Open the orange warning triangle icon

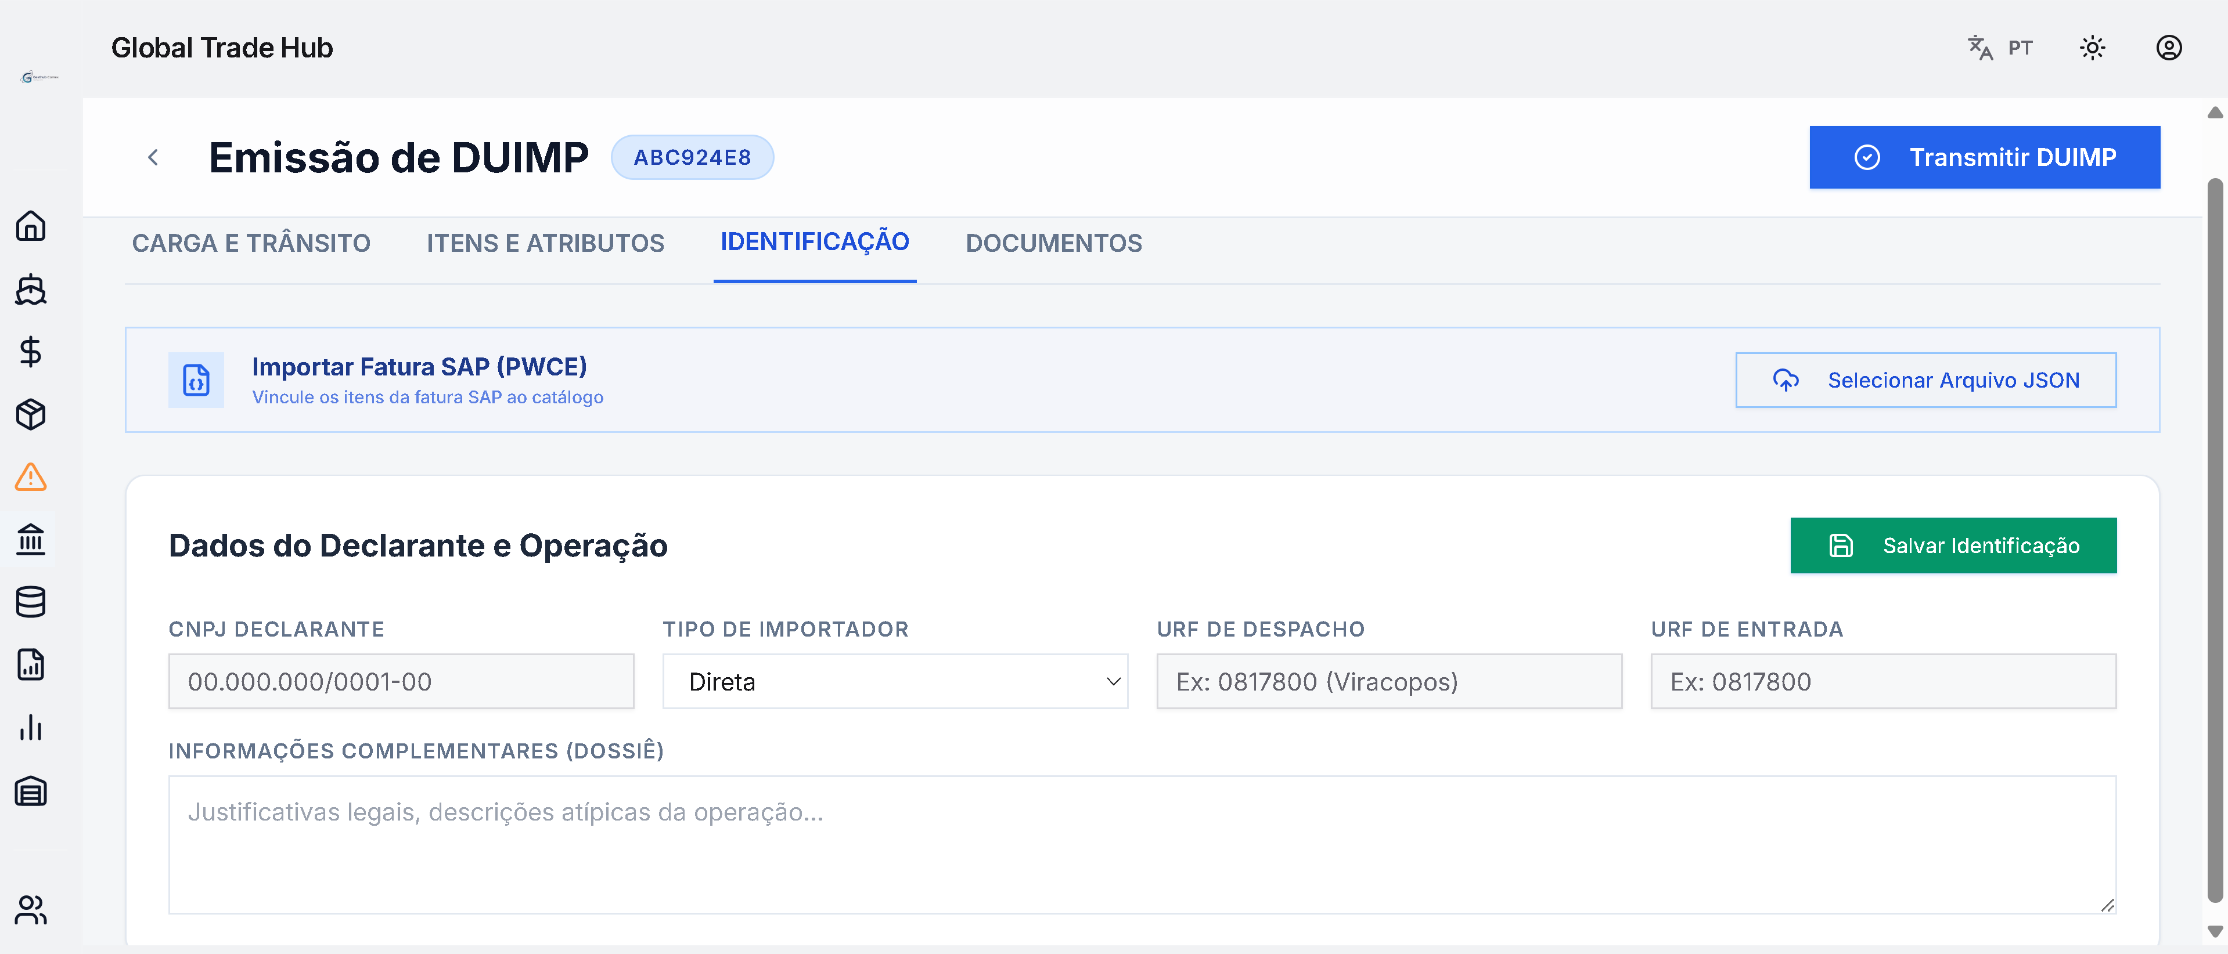click(31, 477)
